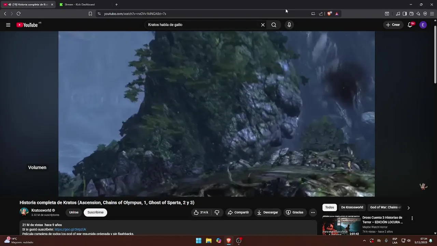Start voice search with microphone
Viewport: 437px width, 246px height.
pos(289,25)
